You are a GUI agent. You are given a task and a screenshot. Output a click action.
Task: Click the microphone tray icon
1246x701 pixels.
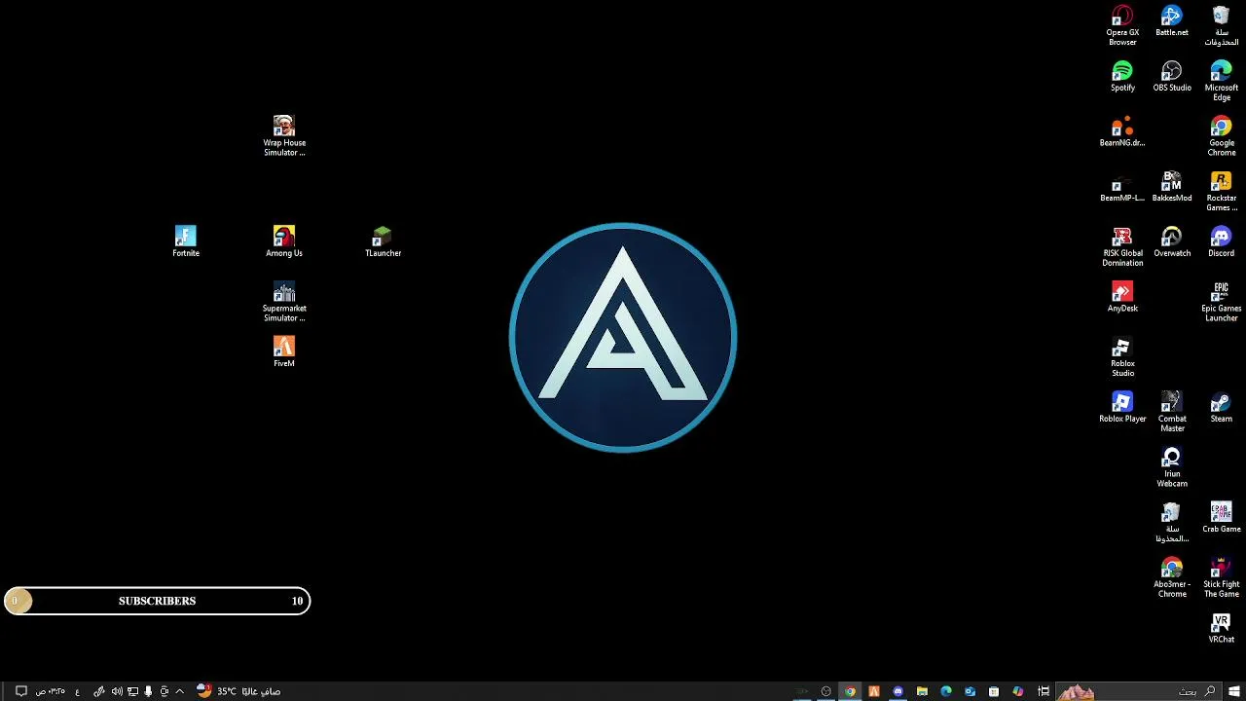pos(148,691)
